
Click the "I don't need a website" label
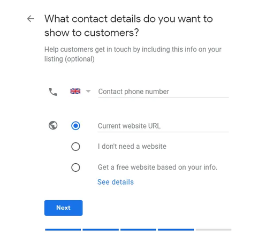tap(132, 147)
